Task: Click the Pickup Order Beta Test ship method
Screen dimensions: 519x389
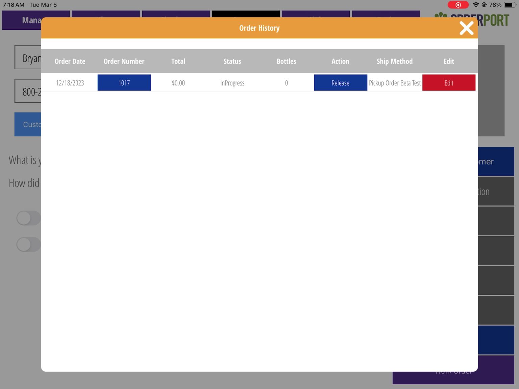Action: point(395,83)
